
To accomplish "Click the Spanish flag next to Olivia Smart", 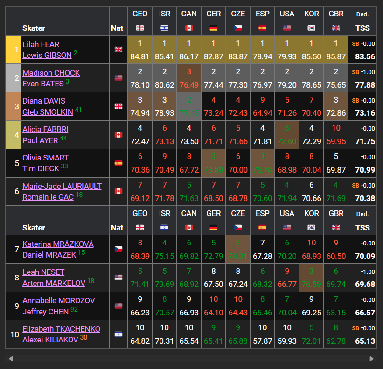I will [118, 163].
